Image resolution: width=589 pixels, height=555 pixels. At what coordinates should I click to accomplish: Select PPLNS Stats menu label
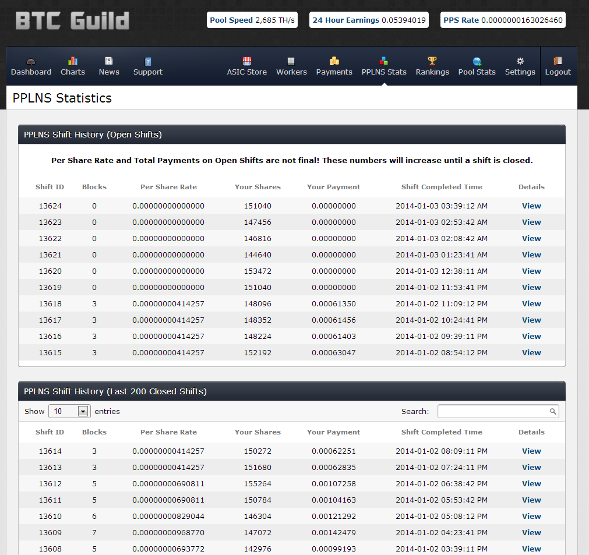pyautogui.click(x=384, y=72)
